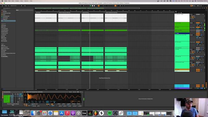Jump to Modern Ridecrash With Bass locator
Image resolution: width=208 pixels, height=117 pixels.
pos(65,13)
